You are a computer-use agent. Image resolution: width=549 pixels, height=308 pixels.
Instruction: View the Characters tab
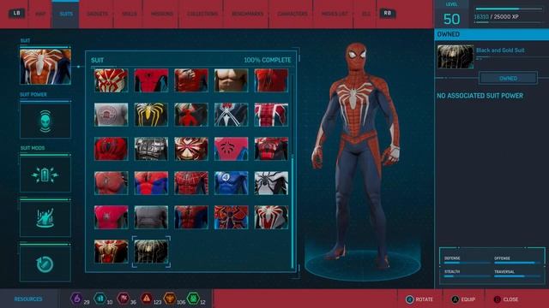[x=293, y=14]
